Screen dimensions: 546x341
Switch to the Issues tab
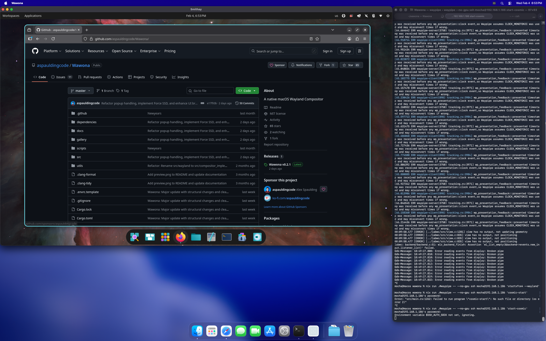click(61, 77)
